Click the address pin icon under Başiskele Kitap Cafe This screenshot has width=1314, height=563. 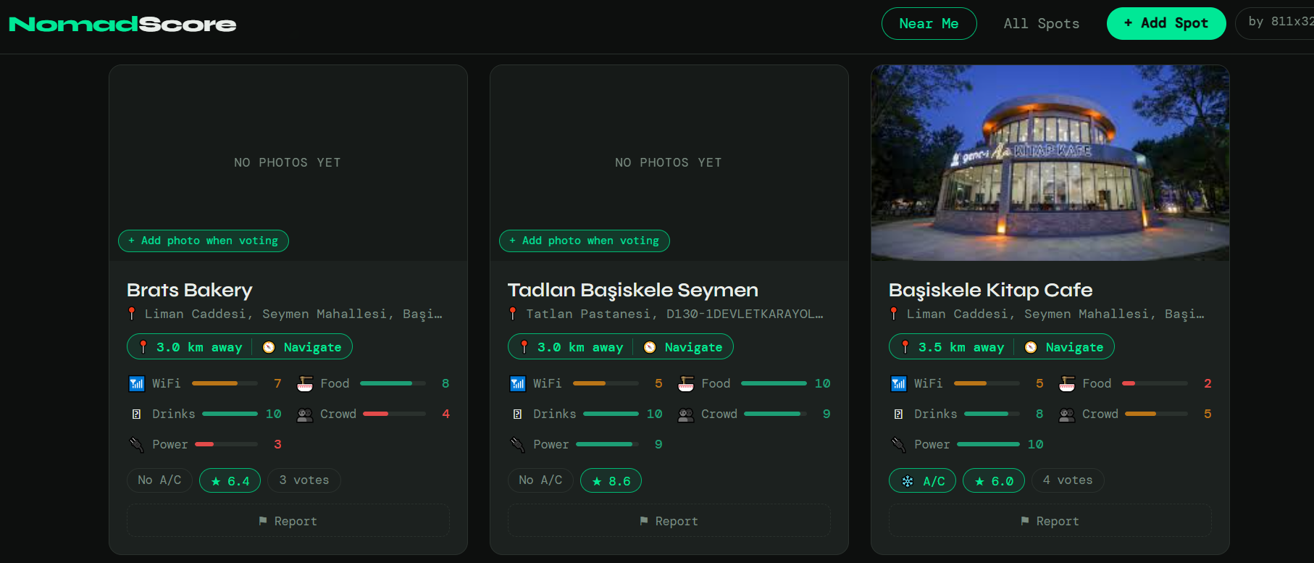894,314
